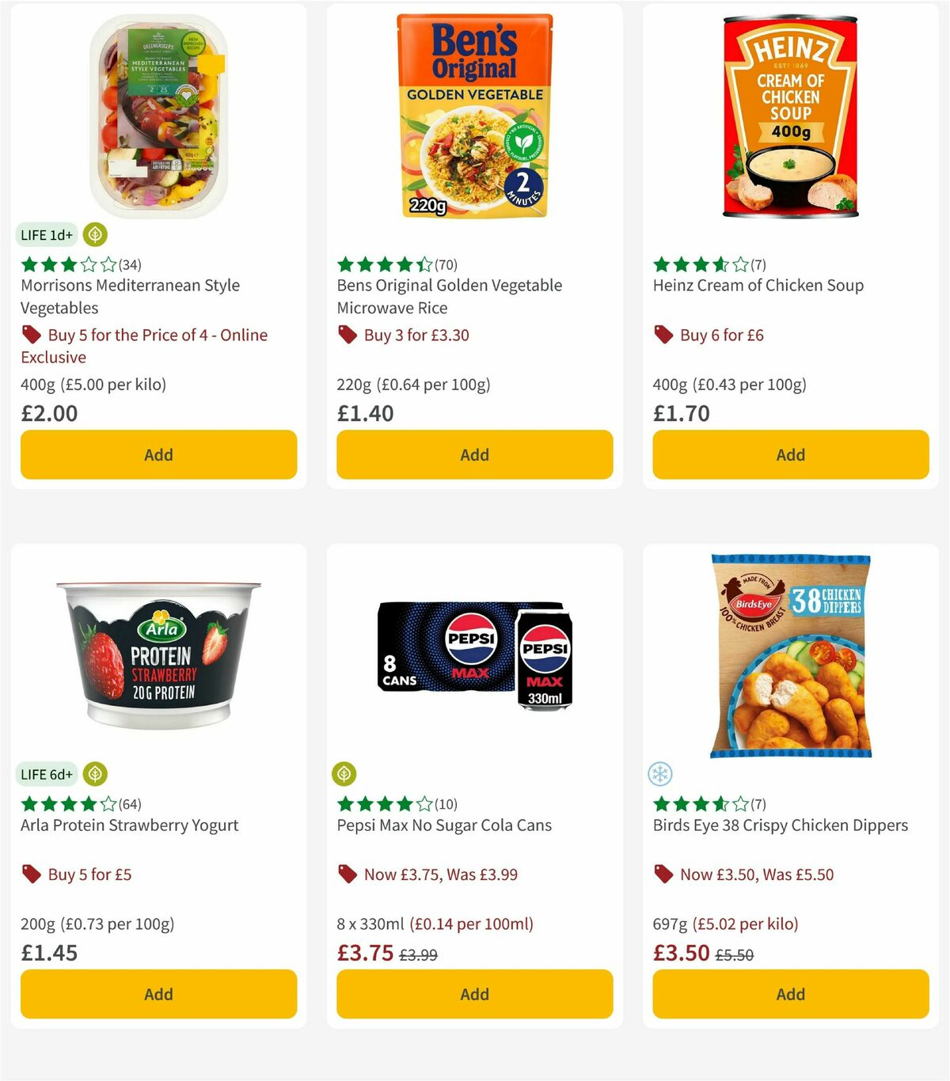Add Birds Eye Chicken Dippers to basket
This screenshot has width=950, height=1081.
pyautogui.click(x=789, y=994)
